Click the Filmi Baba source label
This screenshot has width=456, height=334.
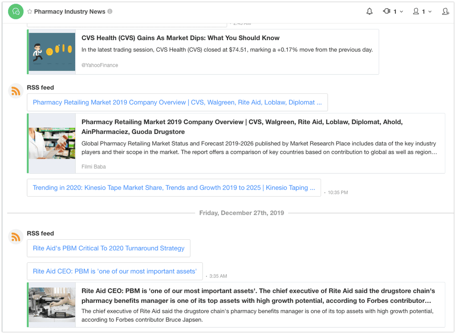pyautogui.click(x=94, y=167)
